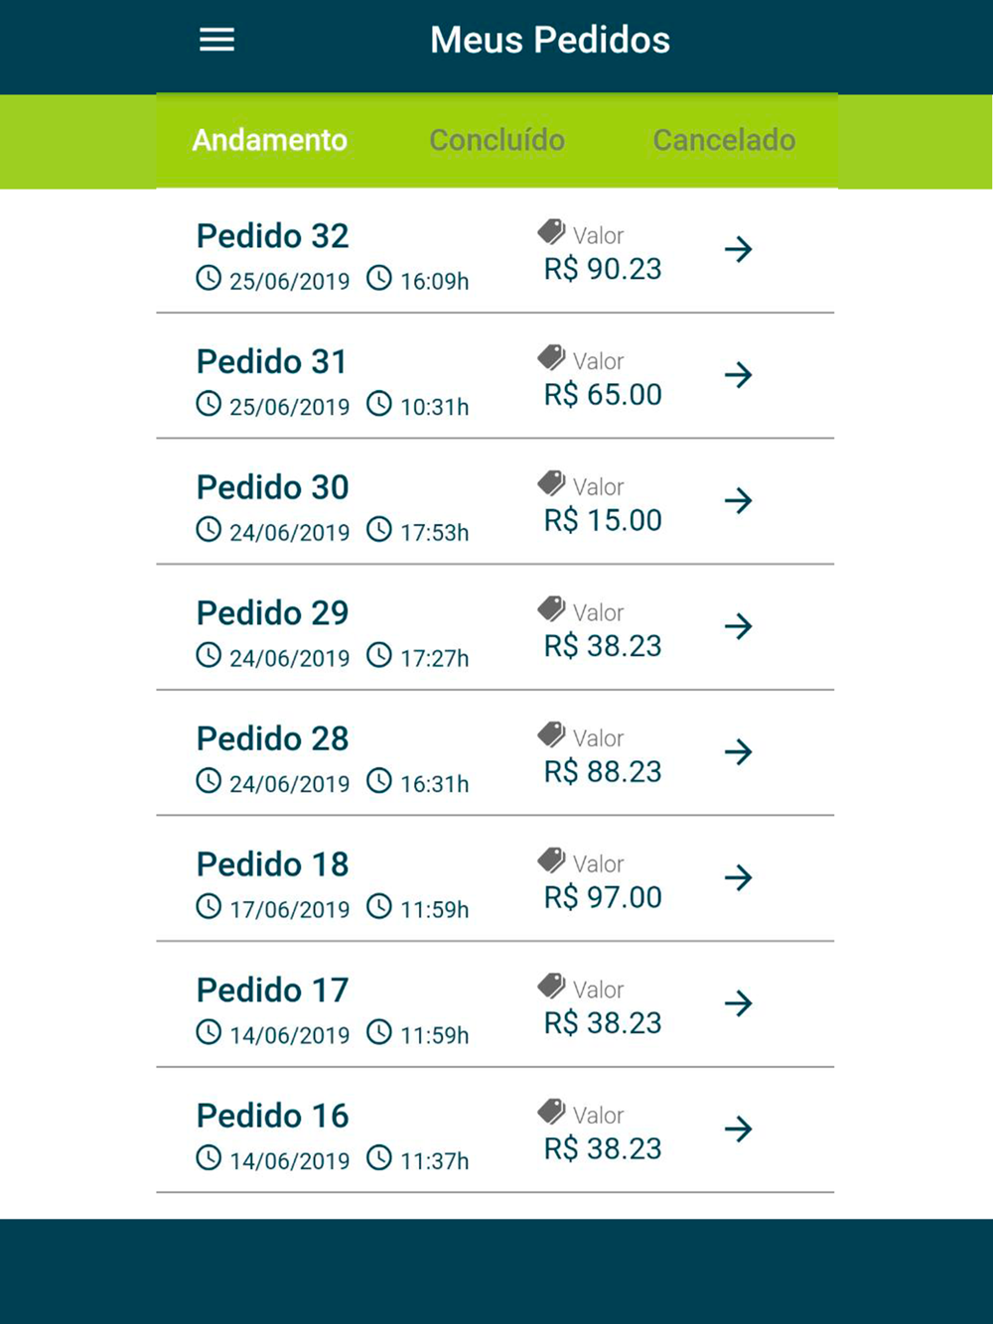The width and height of the screenshot is (993, 1324).
Task: Select the arrow icon on Pedido 28 row
Action: click(x=738, y=752)
